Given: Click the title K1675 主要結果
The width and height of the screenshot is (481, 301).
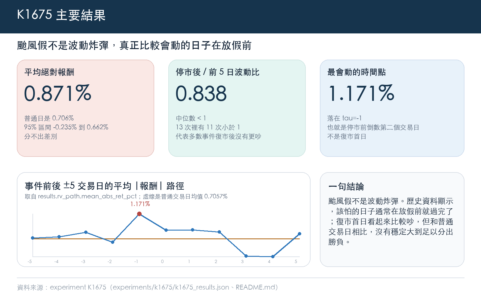Looking at the screenshot, I should [61, 15].
